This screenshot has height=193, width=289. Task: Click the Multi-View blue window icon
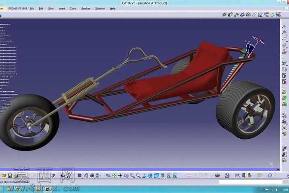pyautogui.click(x=150, y=176)
